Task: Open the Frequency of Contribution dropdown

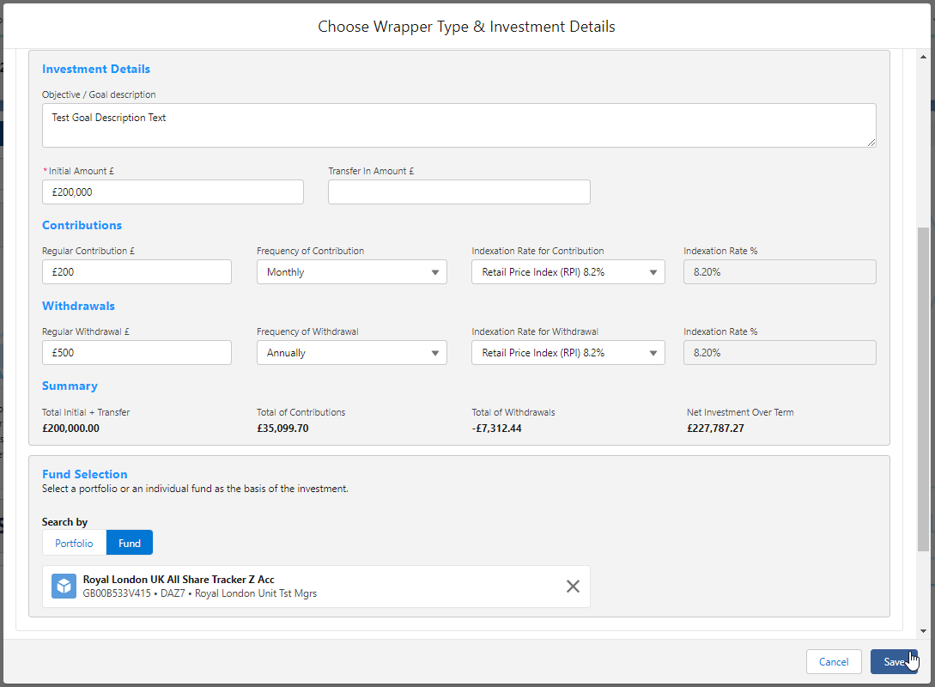Action: click(352, 272)
